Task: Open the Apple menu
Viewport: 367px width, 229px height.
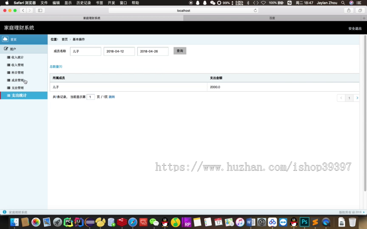Action: point(7,3)
